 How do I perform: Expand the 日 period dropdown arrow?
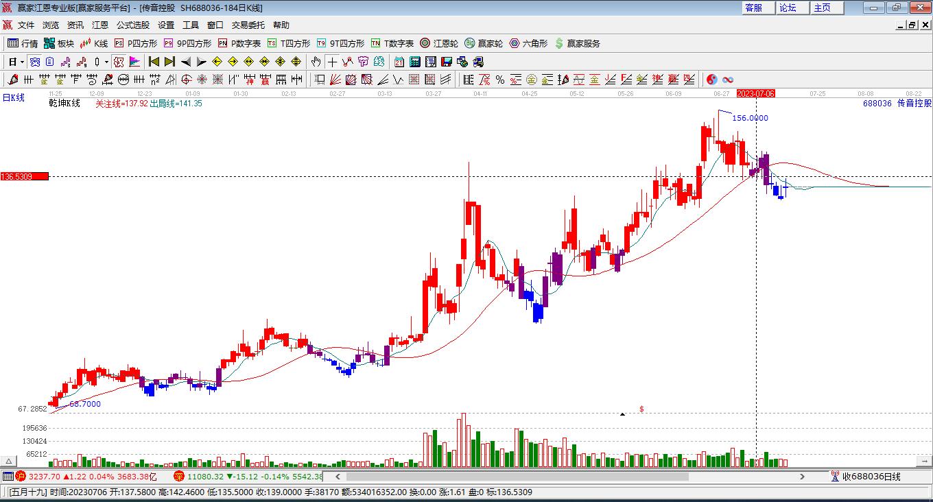click(22, 62)
